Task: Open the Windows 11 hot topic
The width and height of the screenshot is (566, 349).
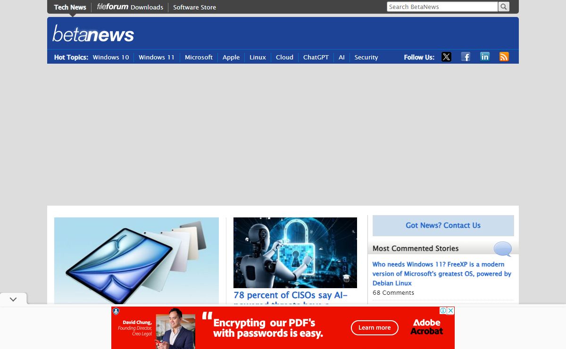Action: tap(156, 57)
